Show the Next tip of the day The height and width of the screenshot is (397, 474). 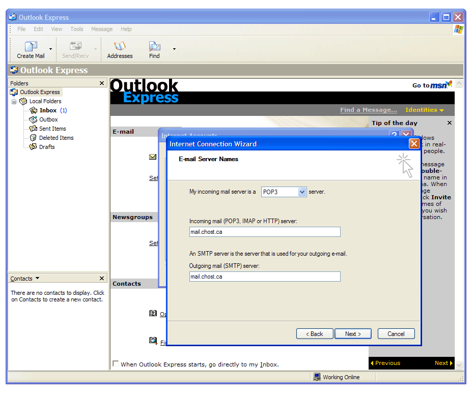coord(443,363)
